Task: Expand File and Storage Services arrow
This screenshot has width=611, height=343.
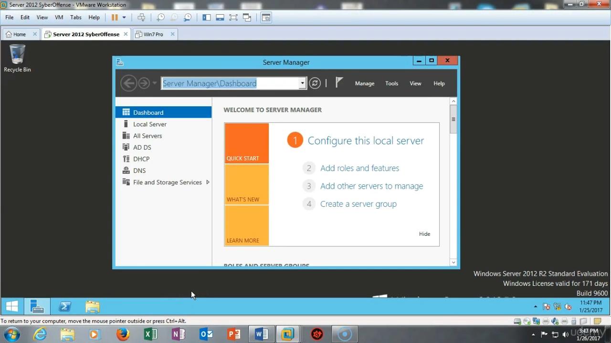Action: [208, 182]
